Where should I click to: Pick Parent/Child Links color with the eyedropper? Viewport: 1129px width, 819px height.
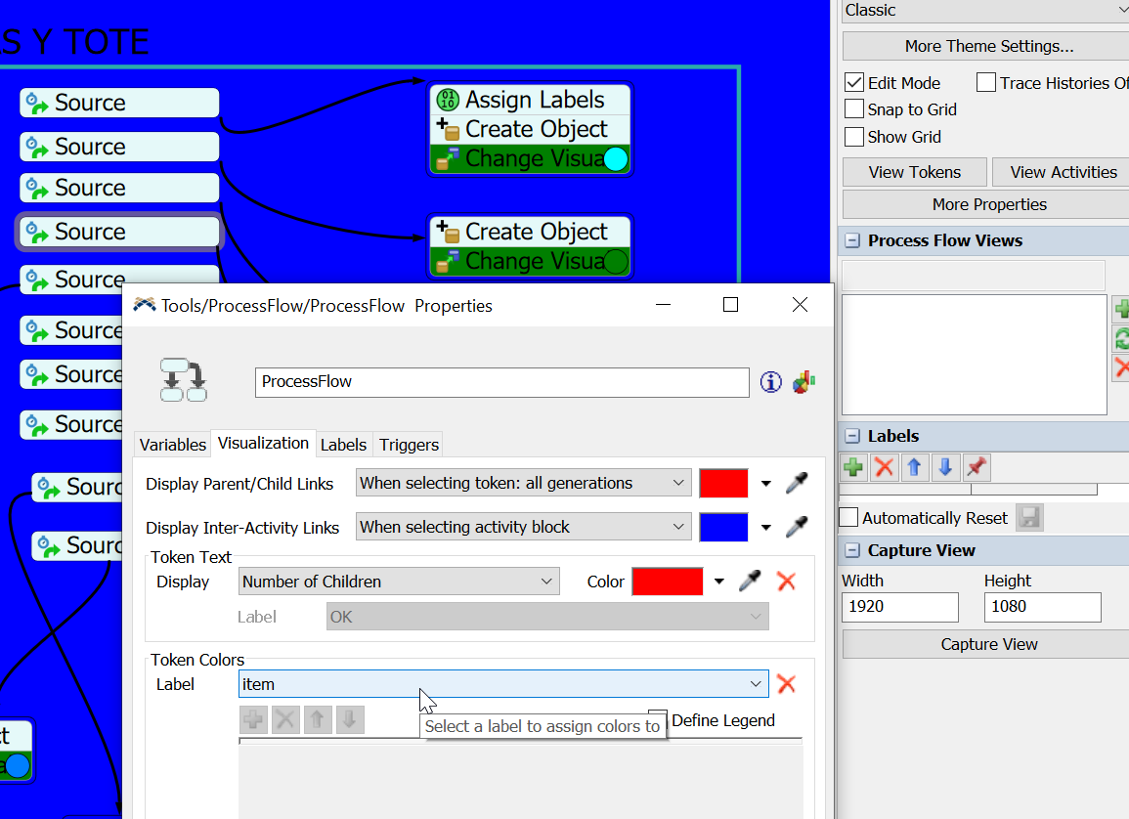tap(798, 483)
